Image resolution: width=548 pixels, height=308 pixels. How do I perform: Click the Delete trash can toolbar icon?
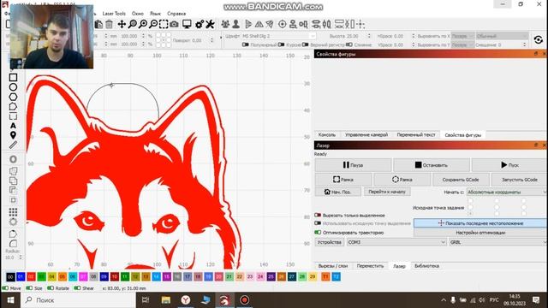(x=109, y=24)
